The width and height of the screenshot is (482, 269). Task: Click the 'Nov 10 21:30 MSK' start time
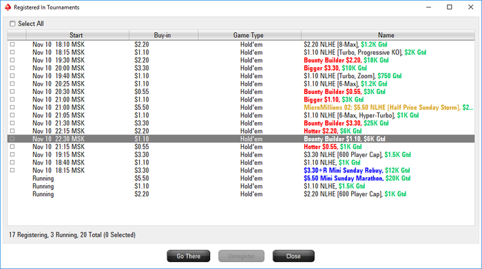click(59, 123)
